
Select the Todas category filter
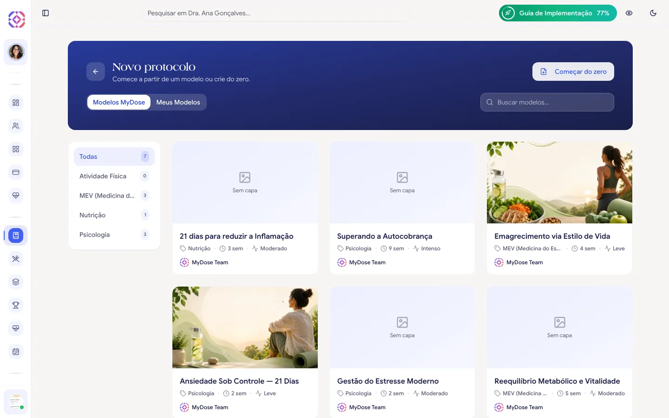click(x=114, y=157)
